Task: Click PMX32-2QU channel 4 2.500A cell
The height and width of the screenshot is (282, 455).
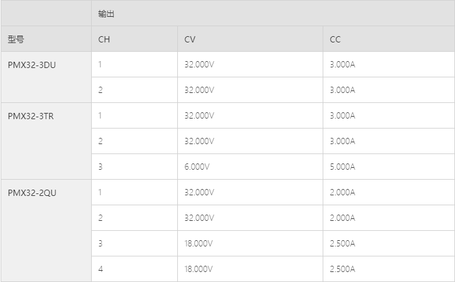Action: [342, 270]
